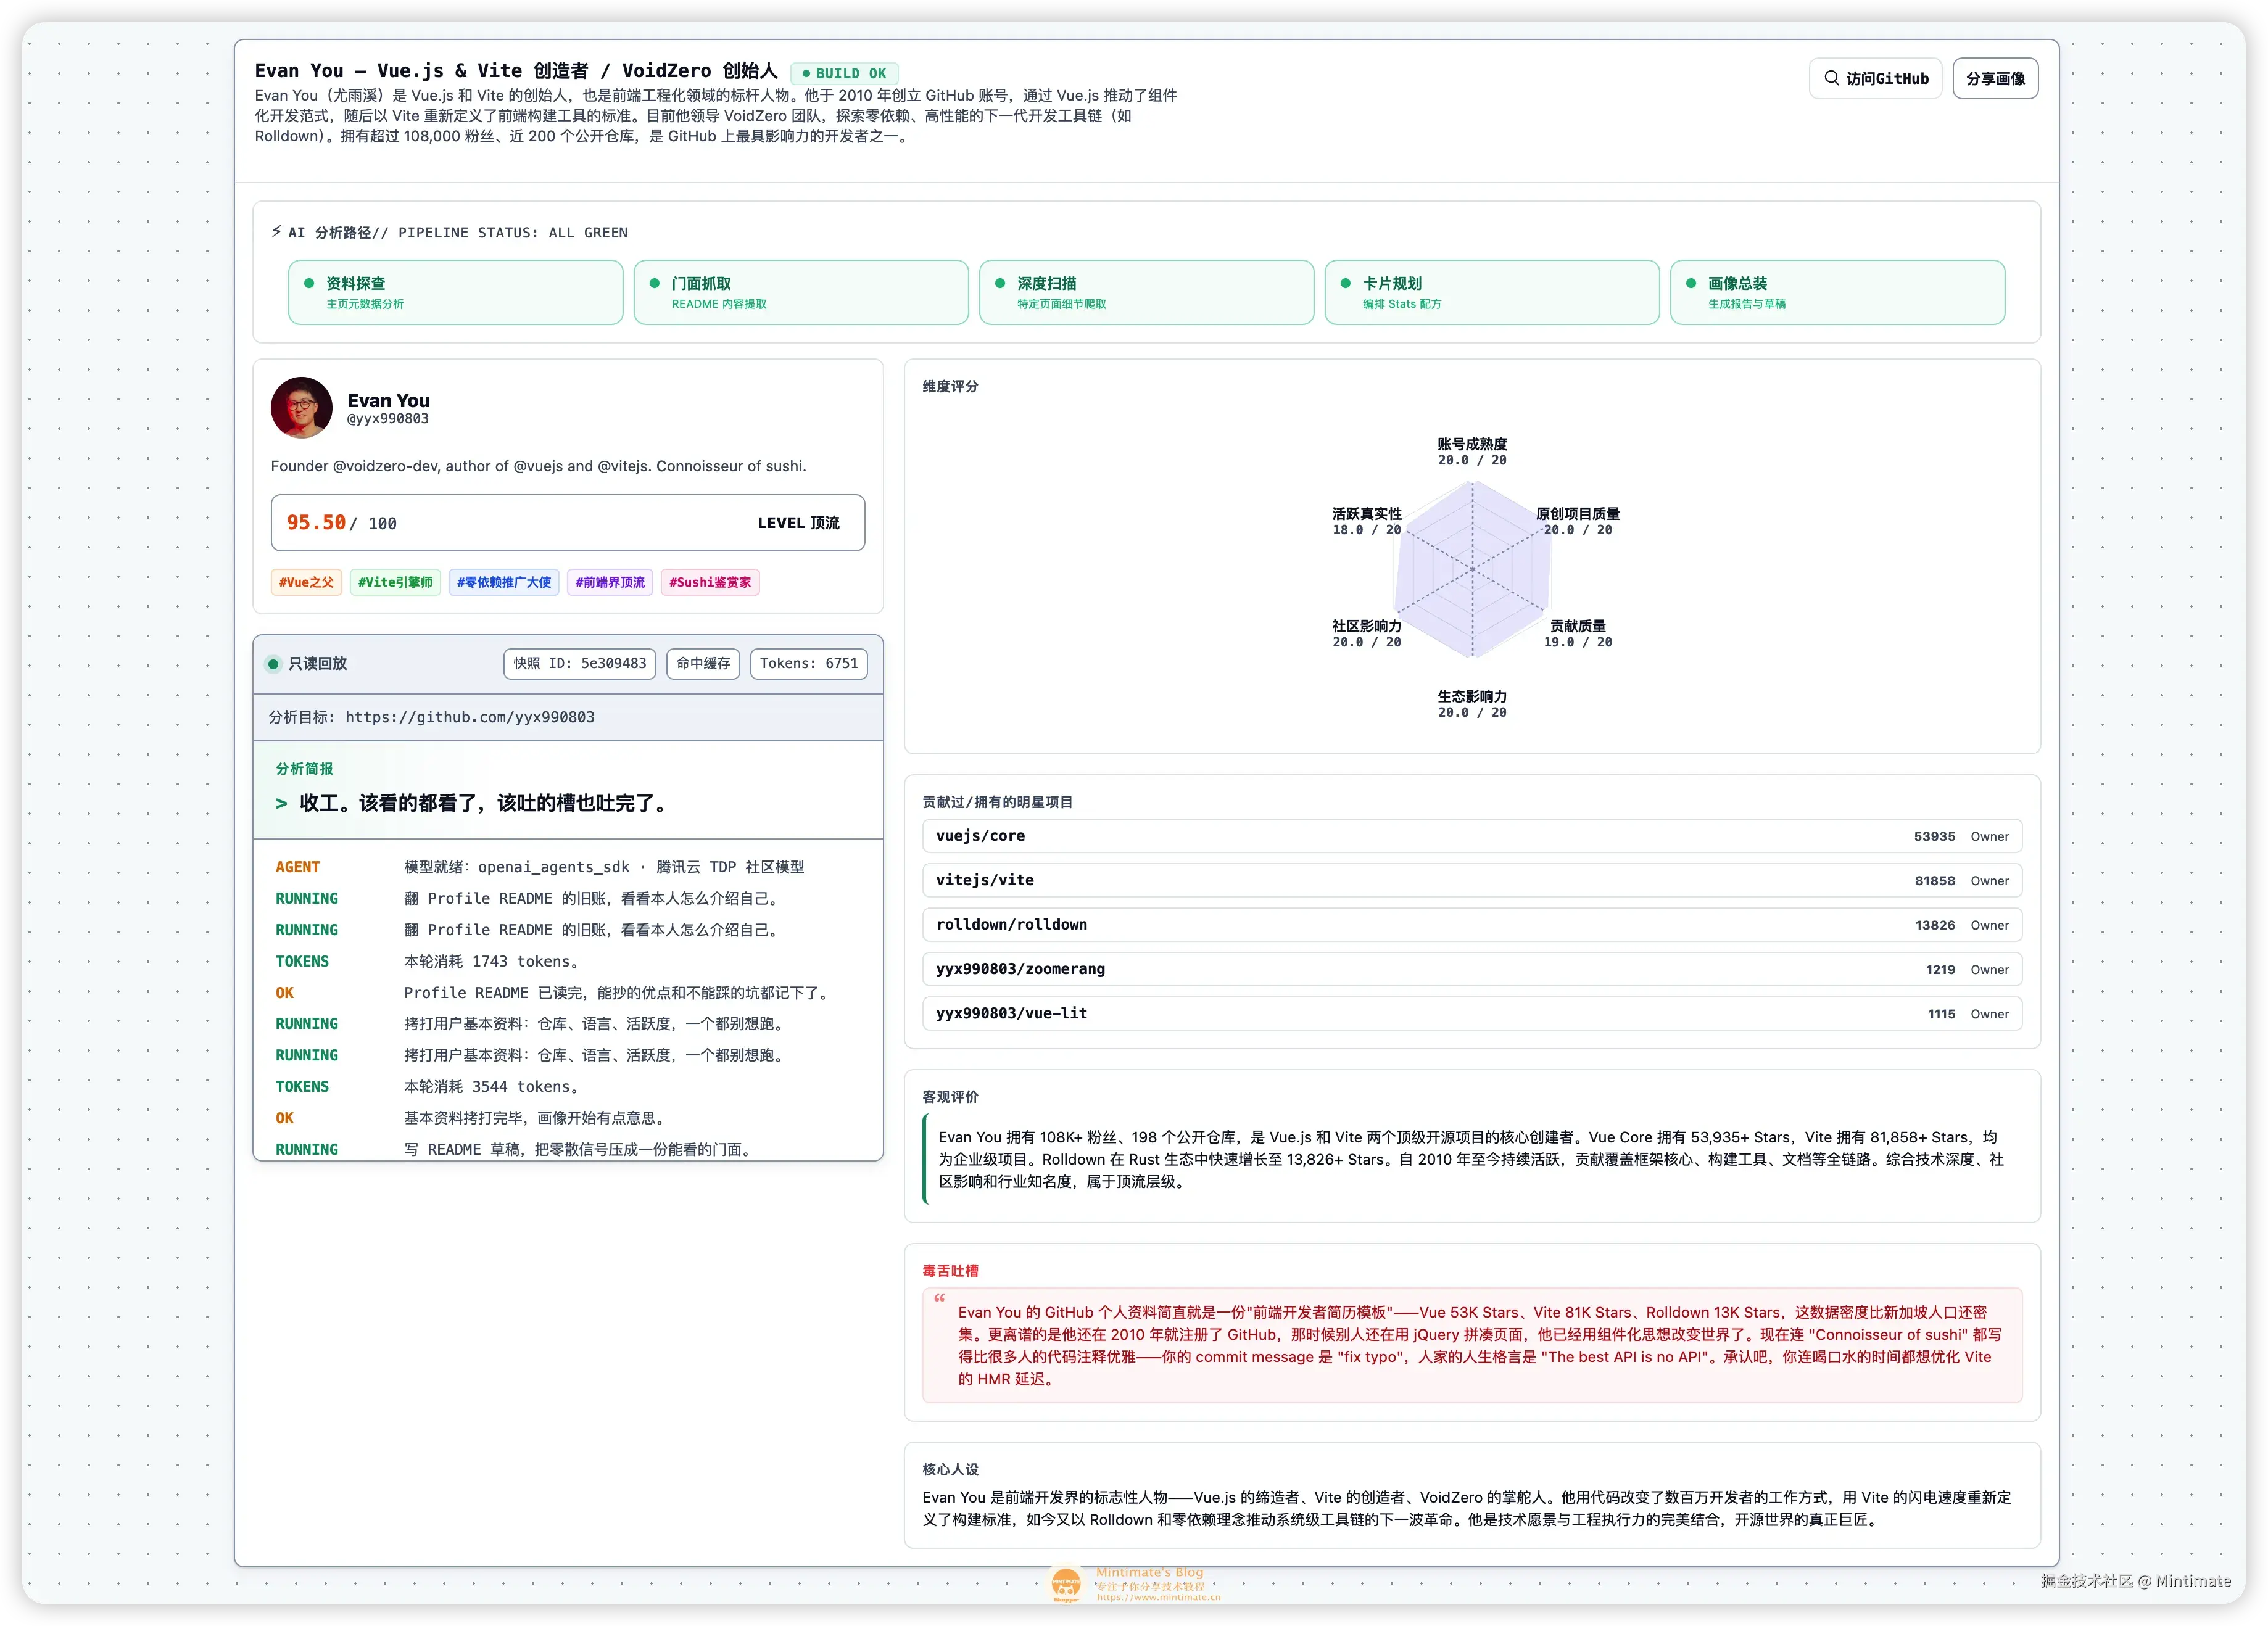2268x1626 pixels.
Task: Click the lightning bolt icon beside AI 分析路径
Action: (276, 232)
